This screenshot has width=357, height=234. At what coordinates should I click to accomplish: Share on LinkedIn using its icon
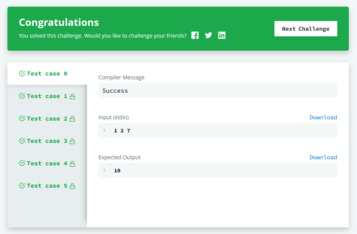point(222,35)
